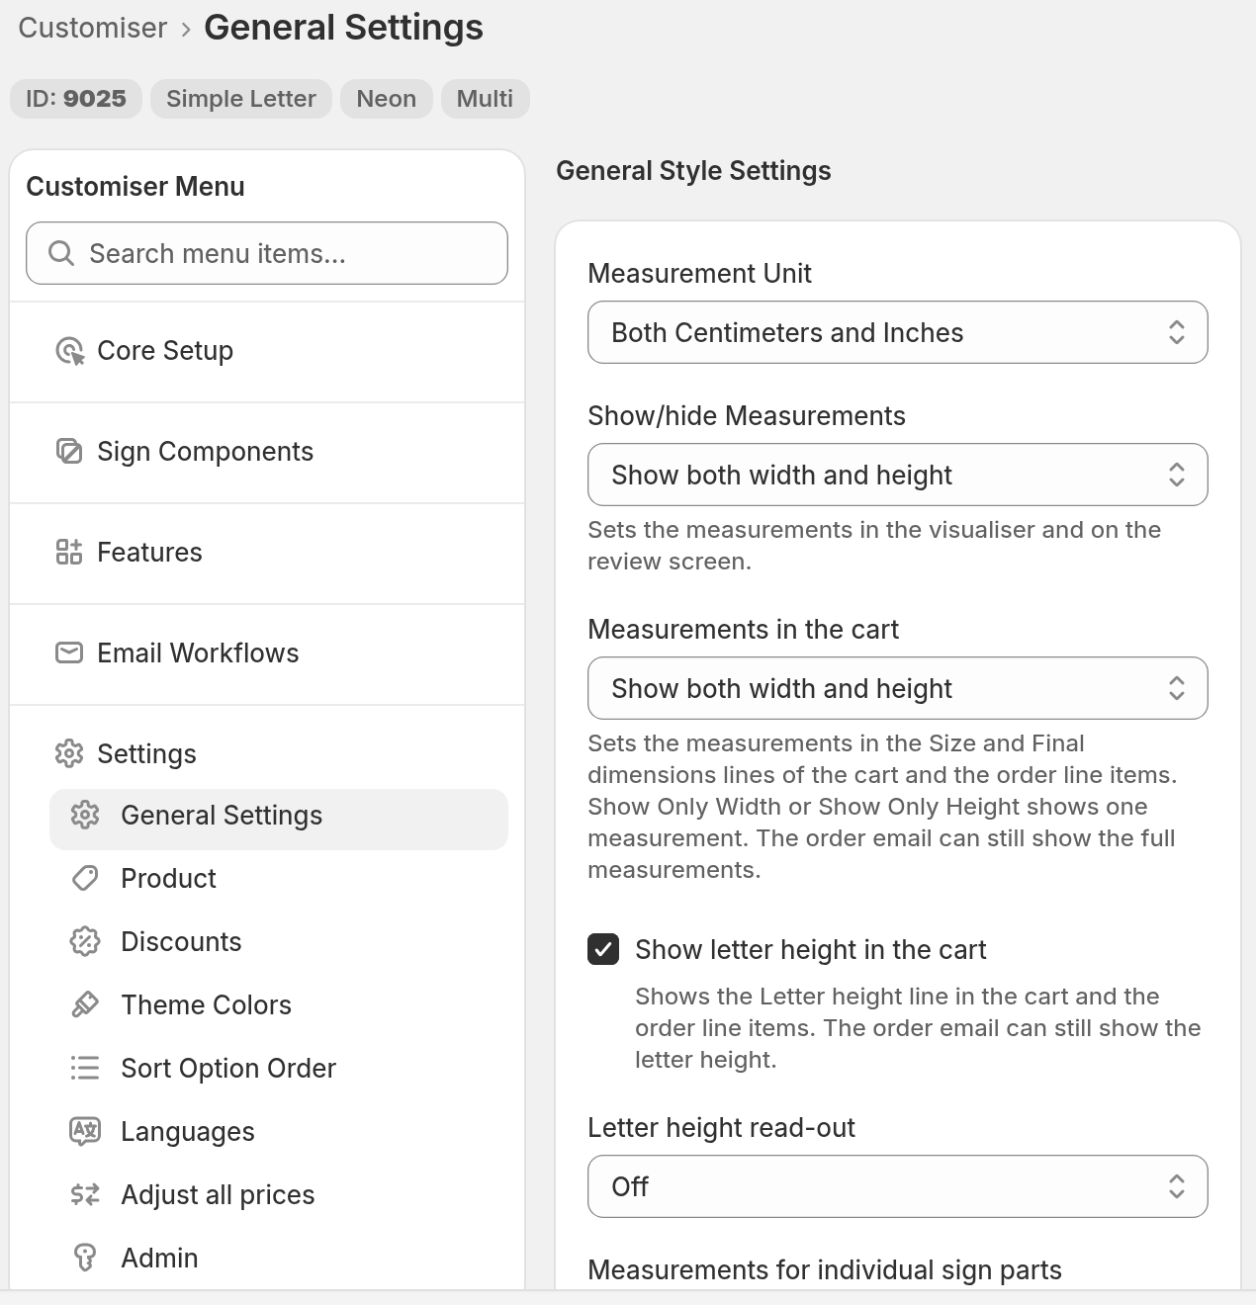The width and height of the screenshot is (1256, 1305).
Task: Click the Show letter height in the cart label
Action: coord(811,949)
